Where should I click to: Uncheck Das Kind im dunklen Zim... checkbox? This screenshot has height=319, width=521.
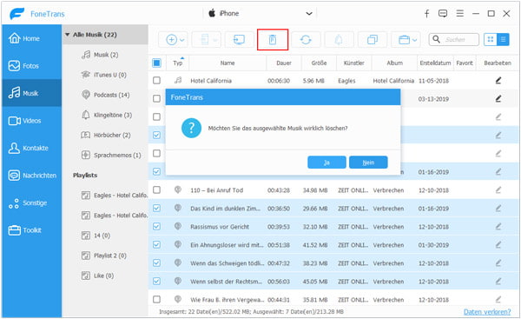tap(156, 209)
